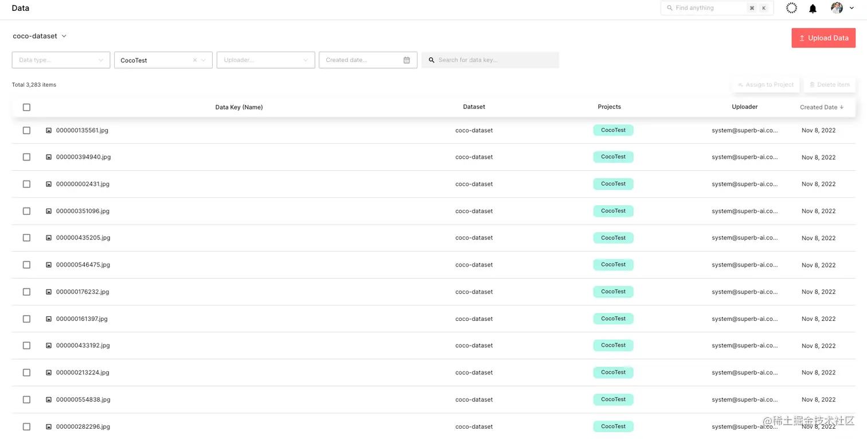Open the calendar icon in Created date filter
The height and width of the screenshot is (439, 867).
point(407,60)
